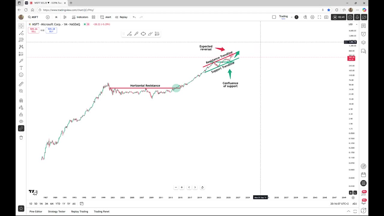The width and height of the screenshot is (384, 216).
Task: Select the crosshair cursor tool
Action: 21,26
